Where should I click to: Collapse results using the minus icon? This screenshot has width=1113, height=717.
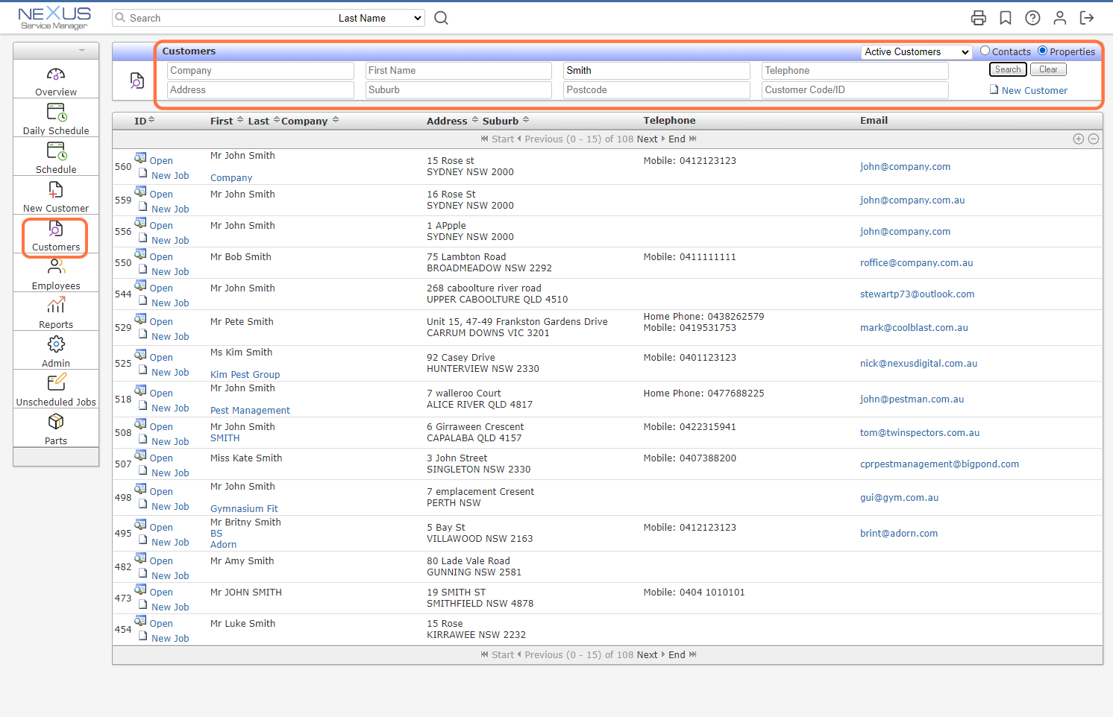point(1094,139)
